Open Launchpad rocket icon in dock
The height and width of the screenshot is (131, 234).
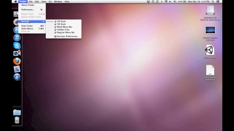[x=16, y=22]
